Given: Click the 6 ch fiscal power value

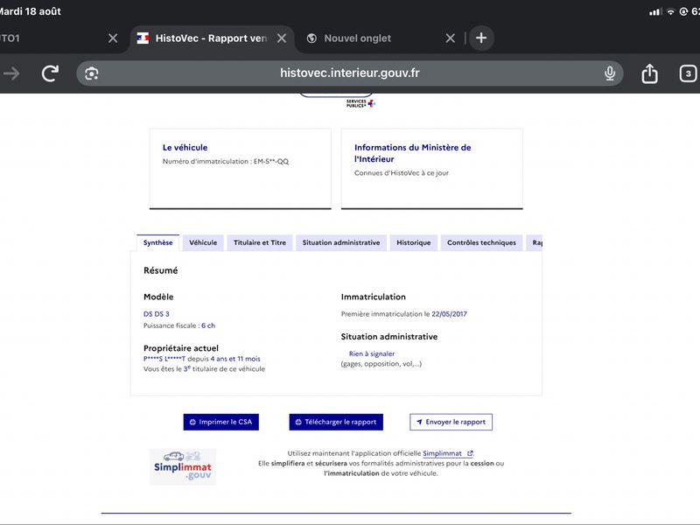Looking at the screenshot, I should coord(208,325).
